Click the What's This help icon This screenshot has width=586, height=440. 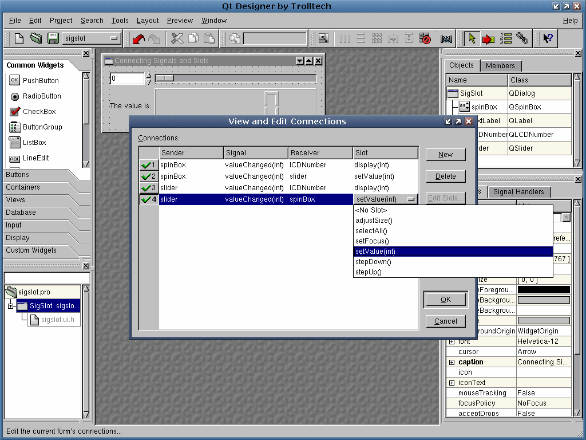point(548,38)
